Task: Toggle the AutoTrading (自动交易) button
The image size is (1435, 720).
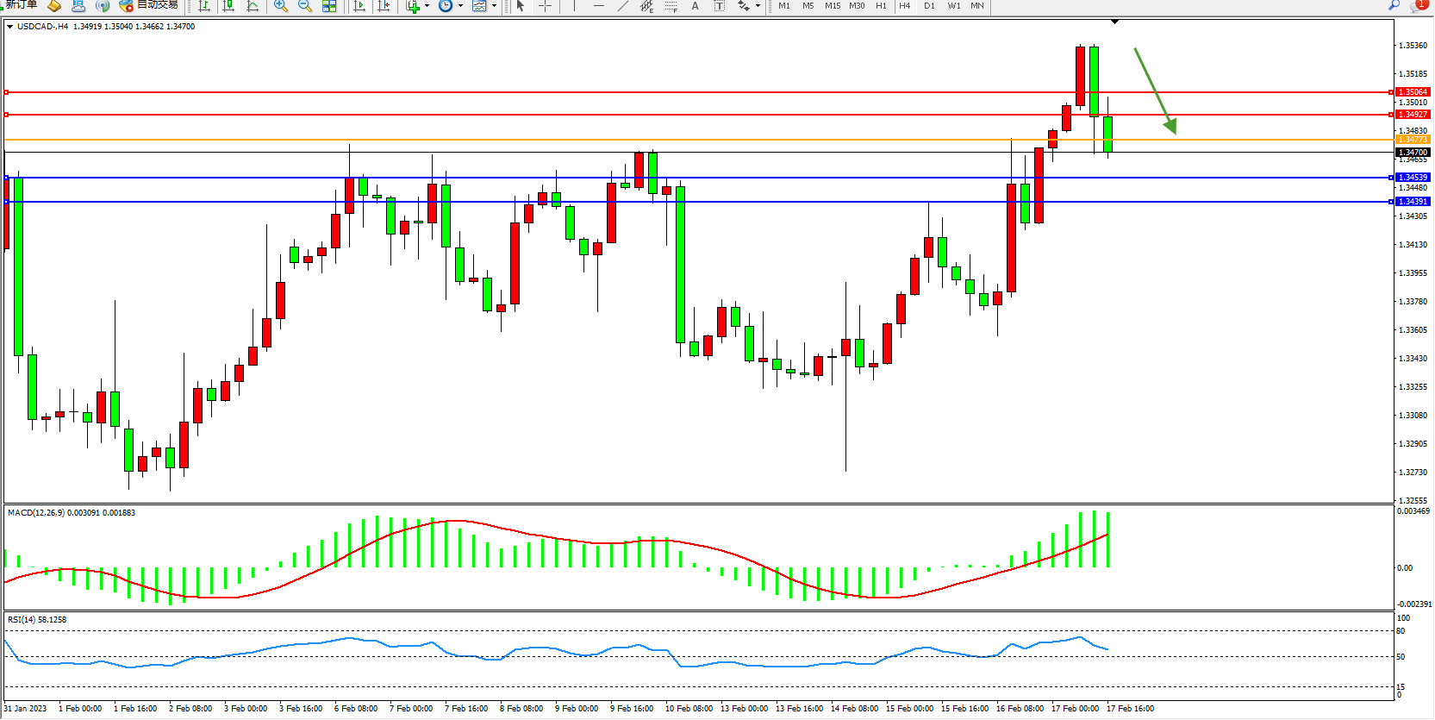Action: pos(149,5)
